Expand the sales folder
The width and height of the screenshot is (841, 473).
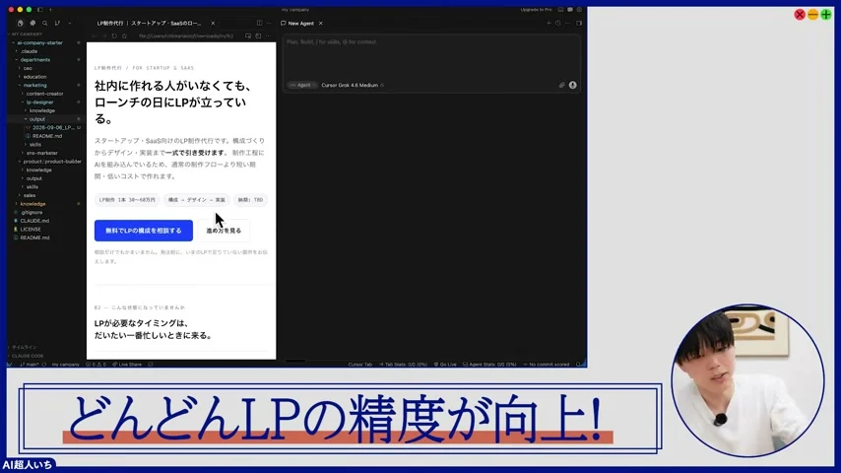[x=30, y=195]
